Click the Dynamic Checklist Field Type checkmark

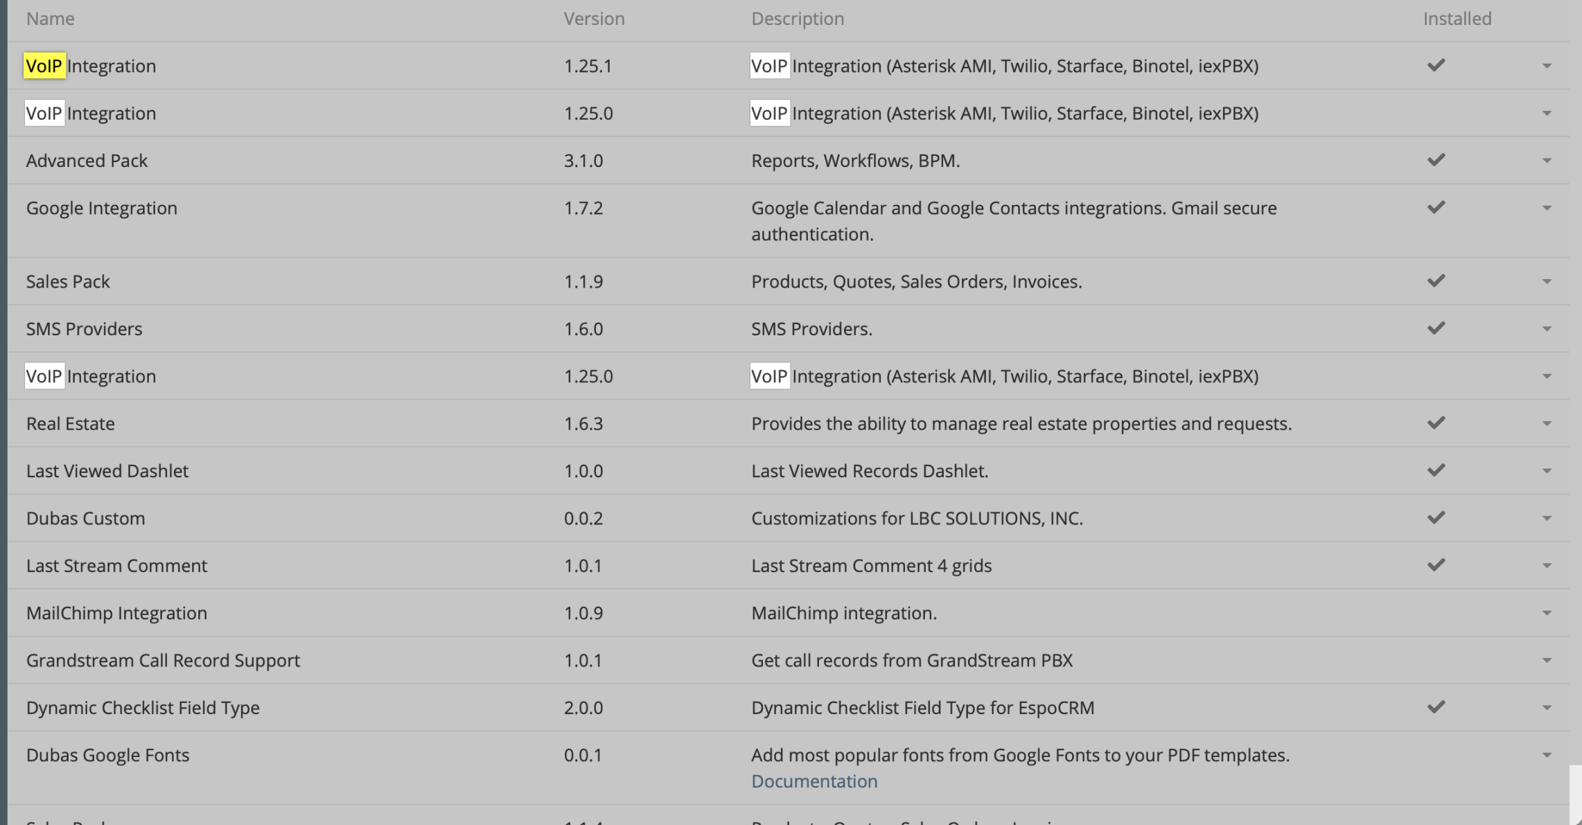[x=1436, y=707]
